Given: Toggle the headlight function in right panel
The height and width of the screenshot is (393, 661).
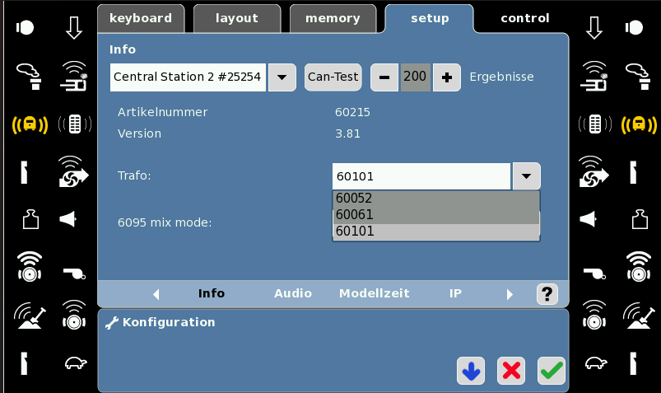Looking at the screenshot, I should coord(634,28).
